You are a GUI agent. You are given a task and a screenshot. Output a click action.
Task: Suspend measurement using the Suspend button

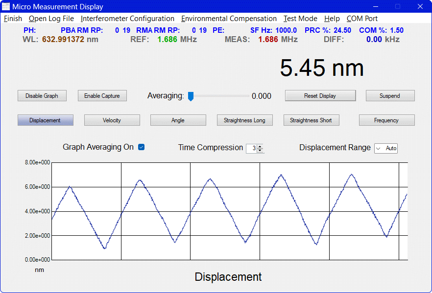click(390, 96)
